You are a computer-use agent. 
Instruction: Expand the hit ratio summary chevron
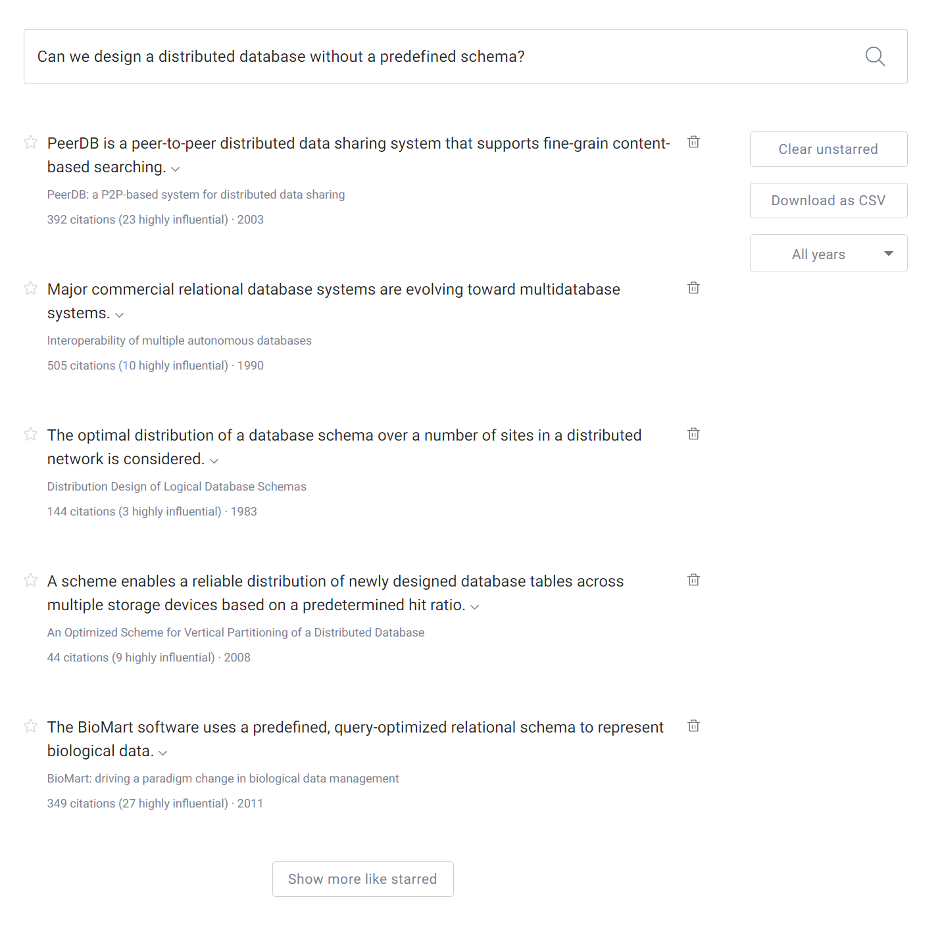pyautogui.click(x=475, y=607)
